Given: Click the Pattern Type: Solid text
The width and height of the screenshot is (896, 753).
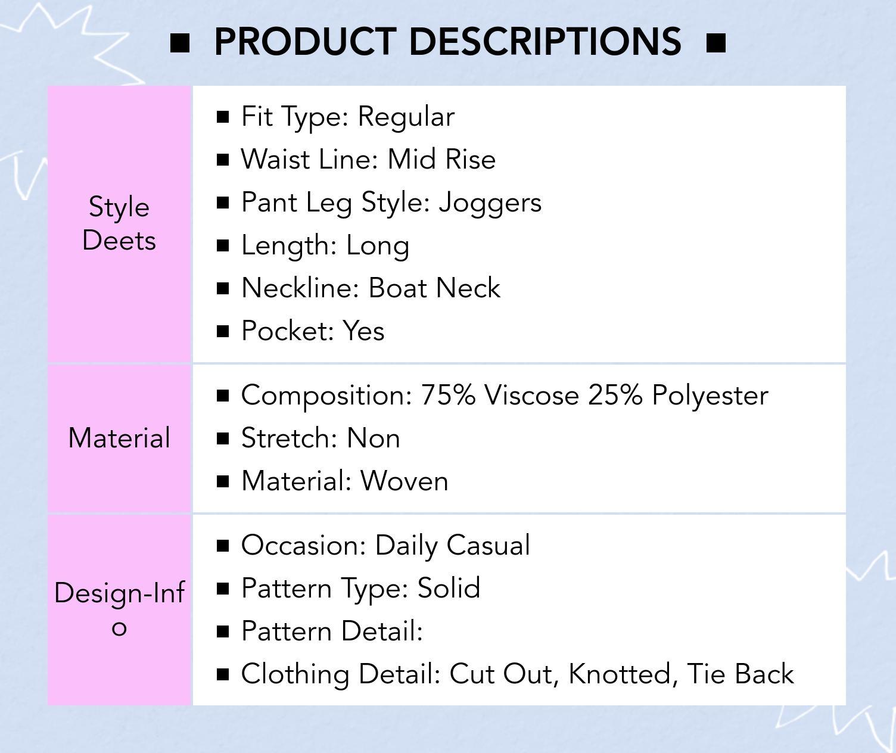Looking at the screenshot, I should pos(360,589).
